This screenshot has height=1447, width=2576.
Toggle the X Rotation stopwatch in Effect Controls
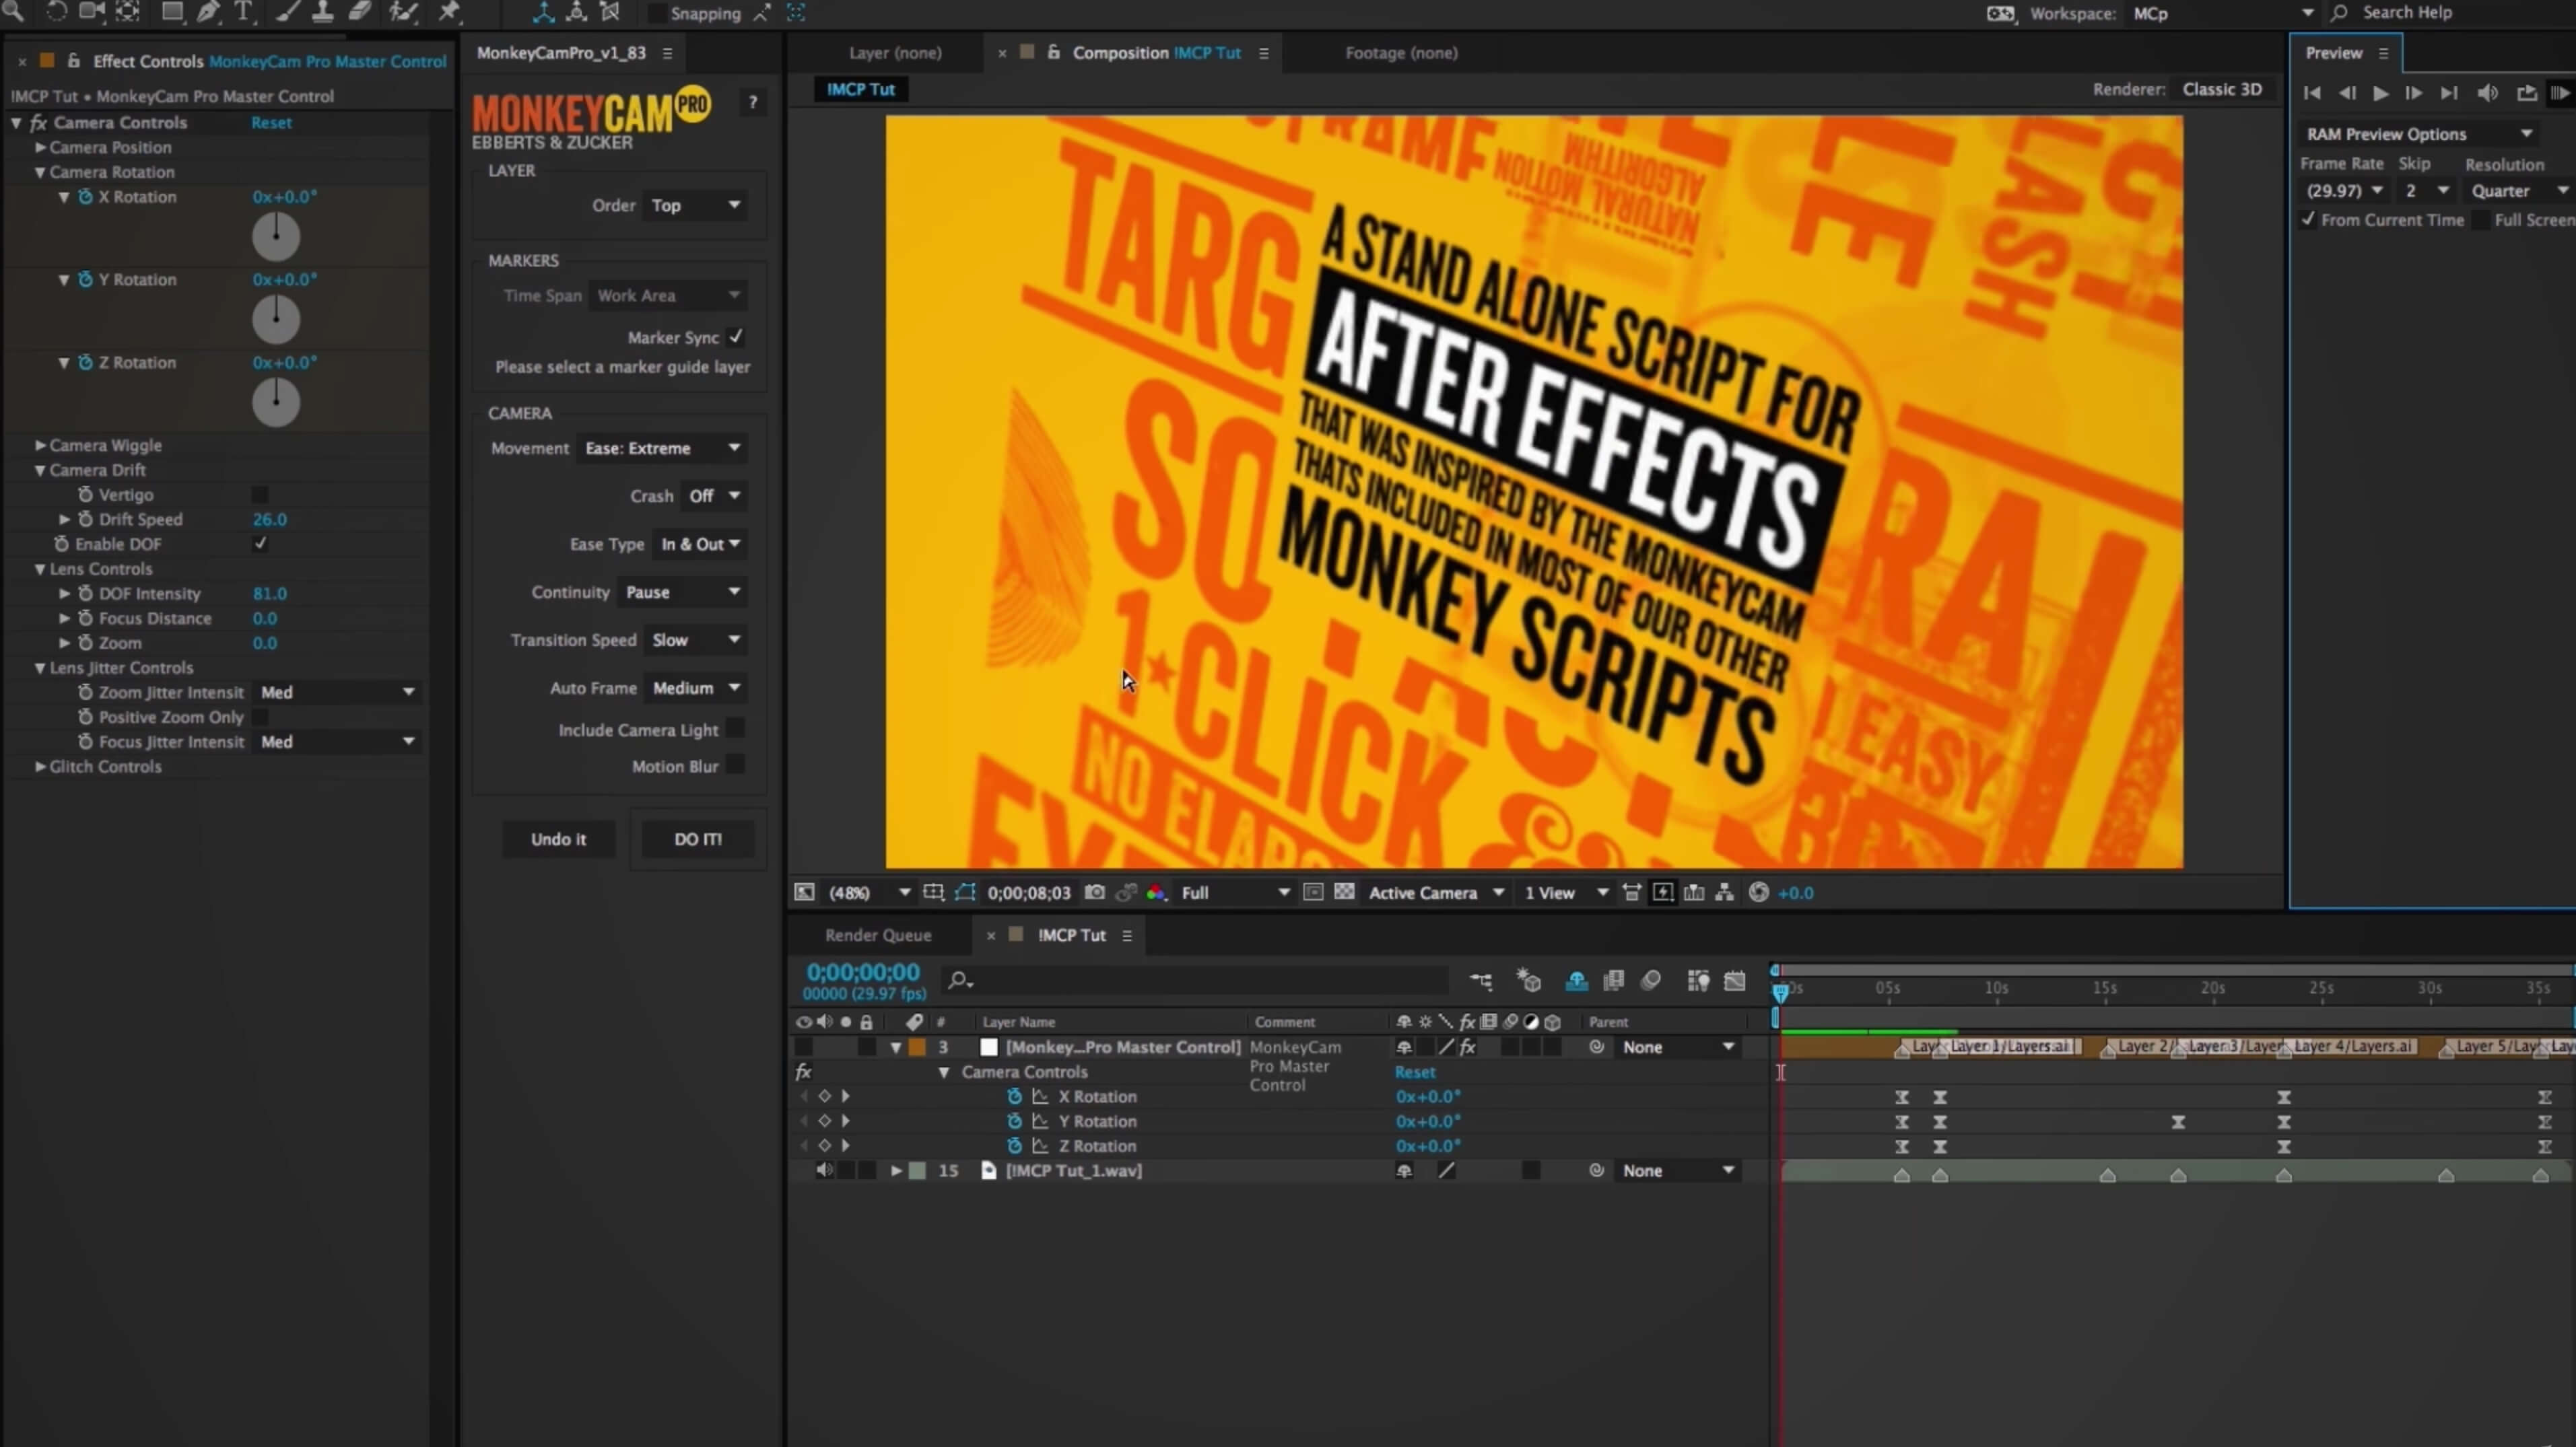click(86, 197)
